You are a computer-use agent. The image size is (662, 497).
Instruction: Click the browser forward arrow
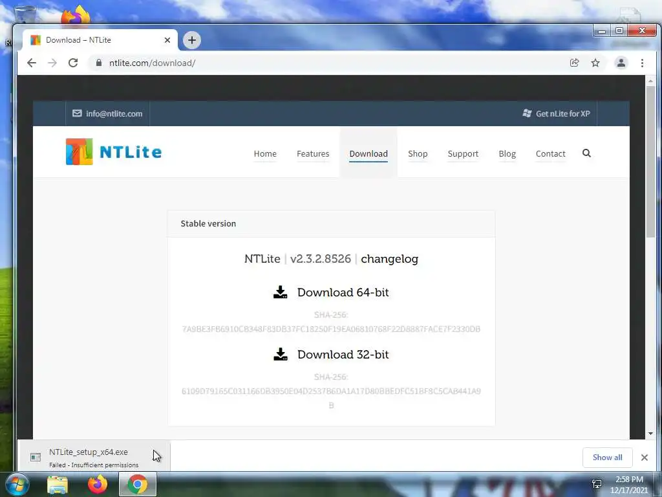click(52, 63)
